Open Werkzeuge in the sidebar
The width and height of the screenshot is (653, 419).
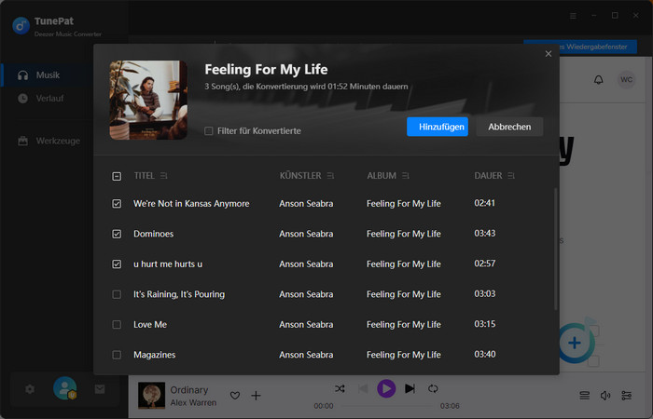point(56,141)
